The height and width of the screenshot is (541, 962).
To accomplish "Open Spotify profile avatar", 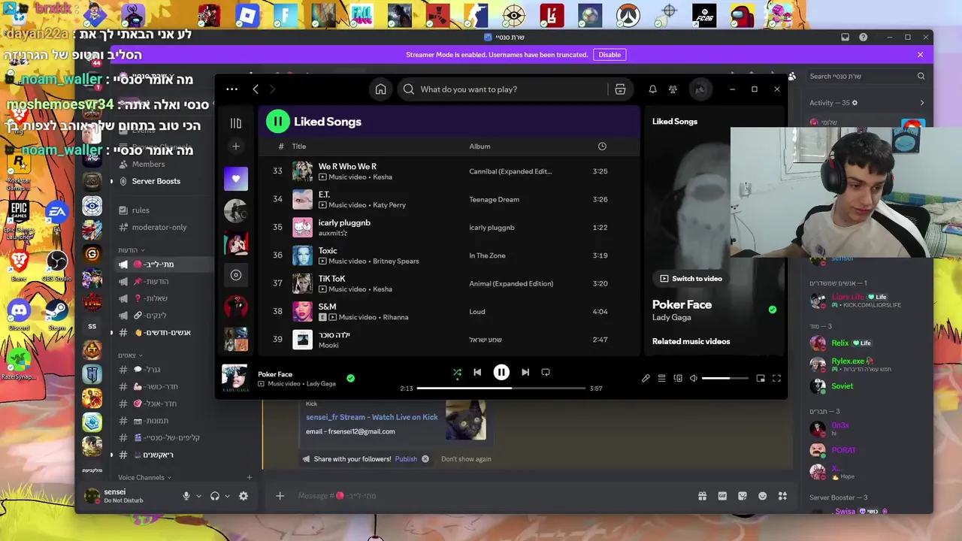I will tap(700, 89).
